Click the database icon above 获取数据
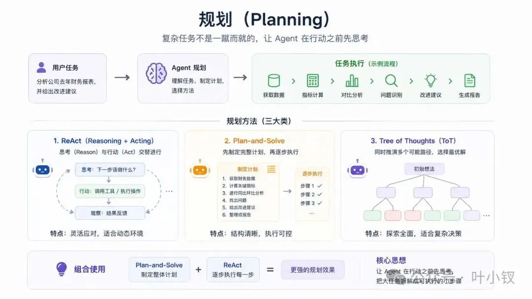The width and height of the screenshot is (532, 299). click(274, 81)
